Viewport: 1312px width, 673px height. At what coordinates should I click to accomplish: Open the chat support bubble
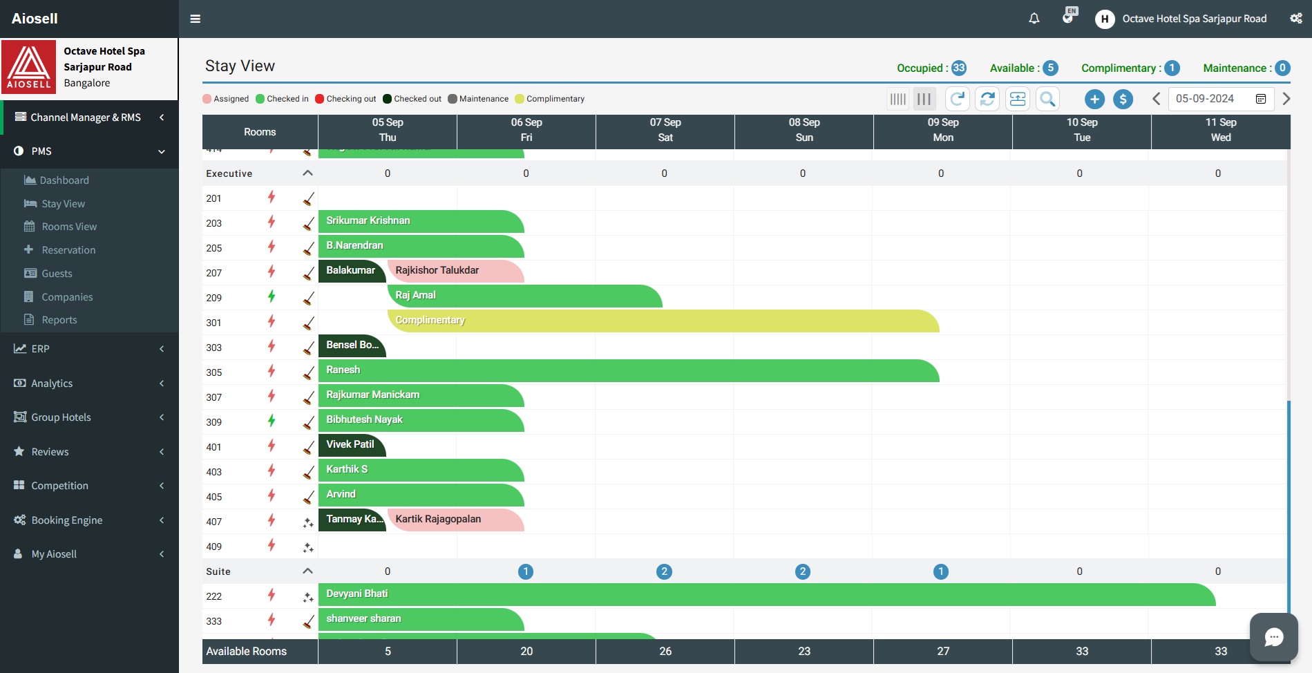click(1273, 637)
